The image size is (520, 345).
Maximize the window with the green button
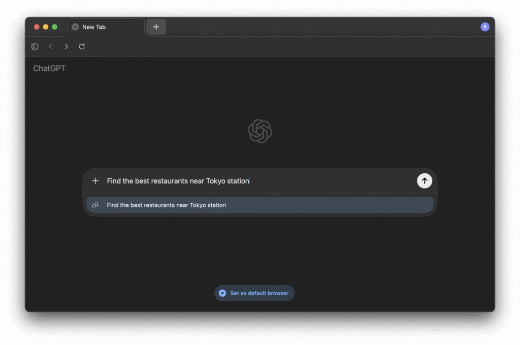[55, 27]
